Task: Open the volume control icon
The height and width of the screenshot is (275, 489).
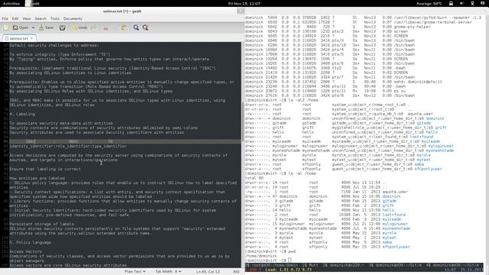Action: 461,3
